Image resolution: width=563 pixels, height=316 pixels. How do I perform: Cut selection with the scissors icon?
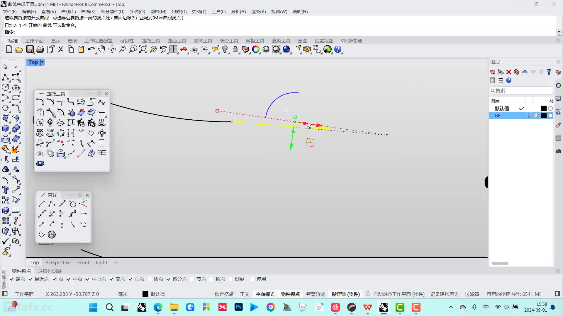pos(61,49)
